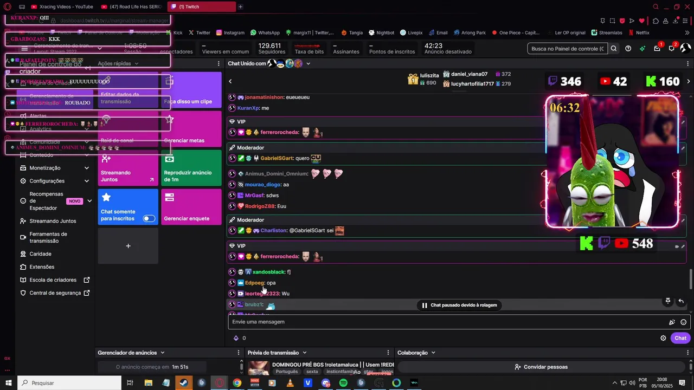The width and height of the screenshot is (694, 390).
Task: Open Google Chrome from the taskbar
Action: pyautogui.click(x=237, y=383)
